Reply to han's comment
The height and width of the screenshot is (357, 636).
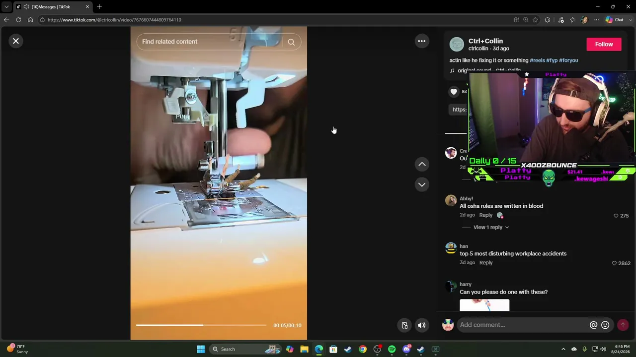(485, 263)
